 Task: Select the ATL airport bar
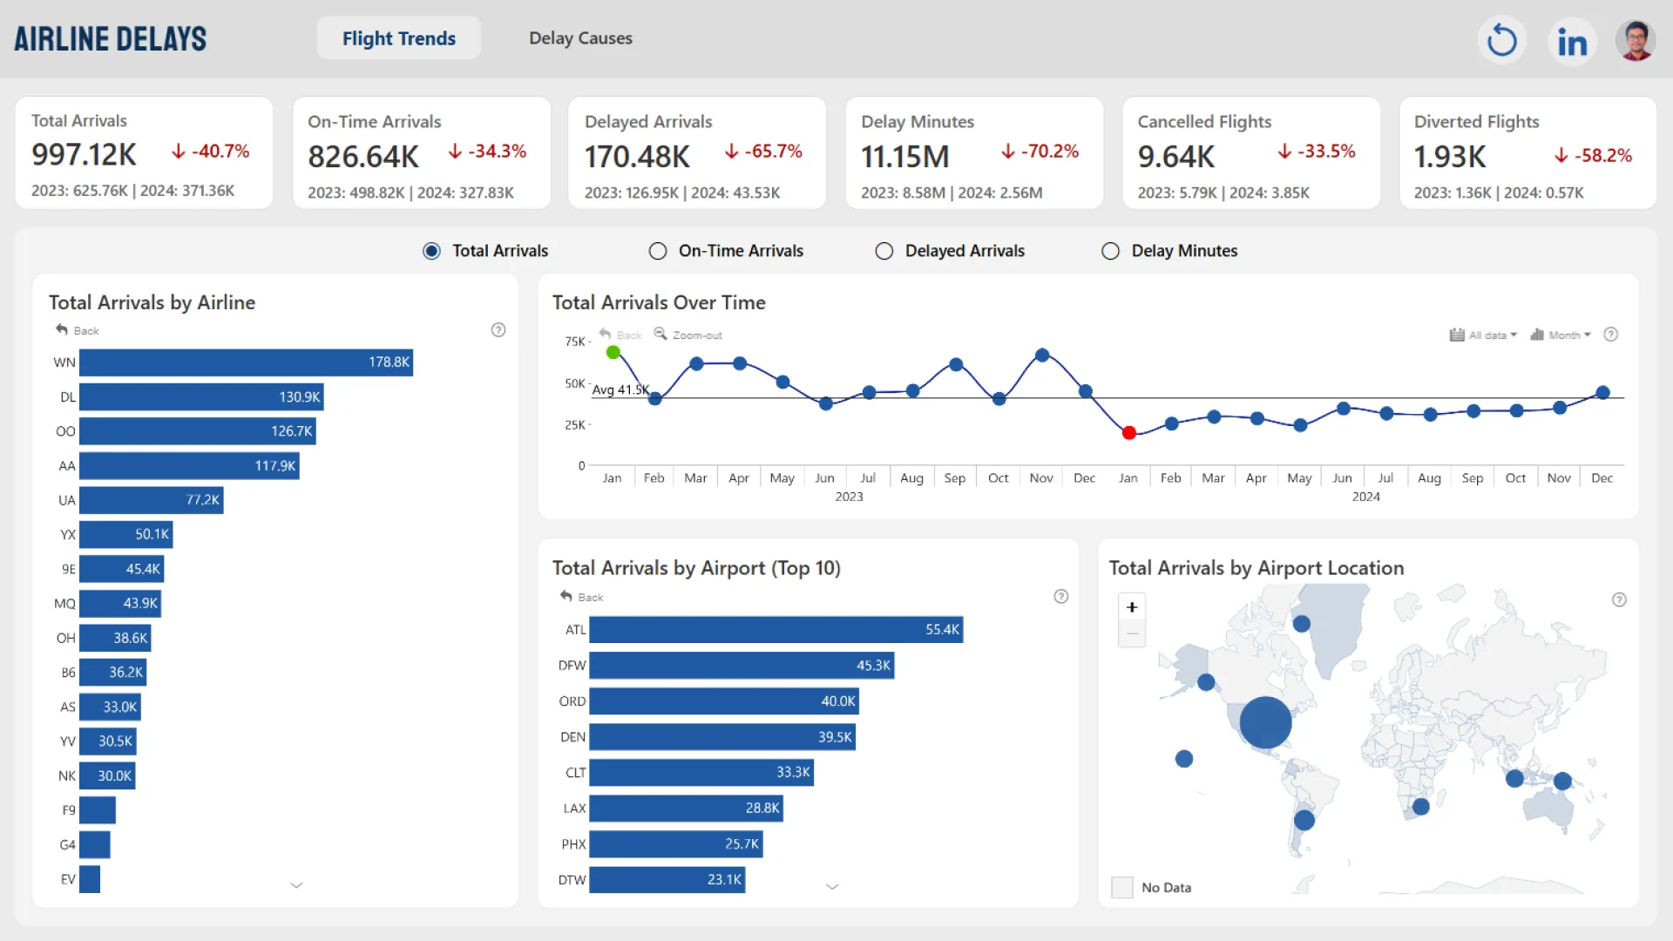point(776,630)
